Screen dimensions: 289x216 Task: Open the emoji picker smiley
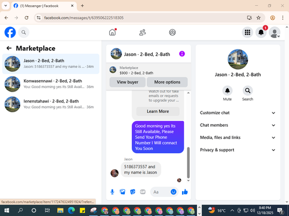(173, 192)
